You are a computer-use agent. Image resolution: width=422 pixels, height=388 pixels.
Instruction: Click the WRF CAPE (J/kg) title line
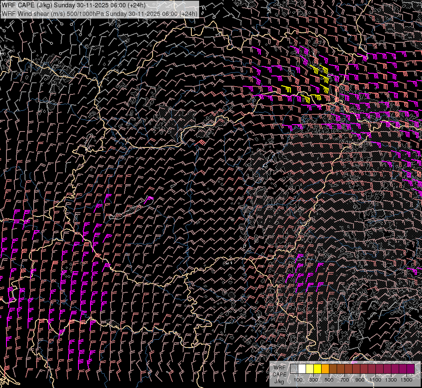[x=74, y=5]
